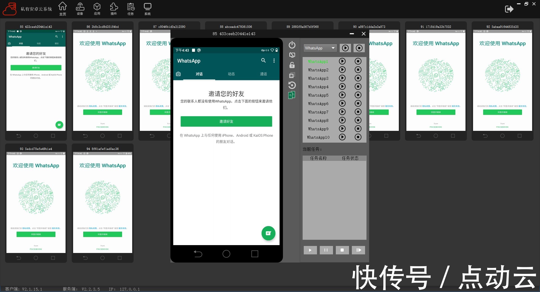Stop the WhatsApp9 instance
The height and width of the screenshot is (292, 540).
pyautogui.click(x=358, y=129)
